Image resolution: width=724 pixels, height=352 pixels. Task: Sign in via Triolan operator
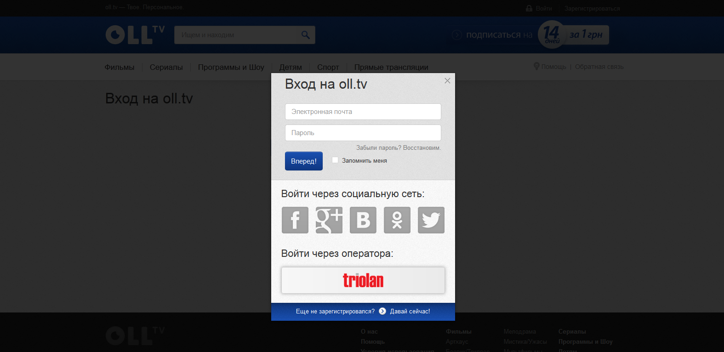click(363, 280)
